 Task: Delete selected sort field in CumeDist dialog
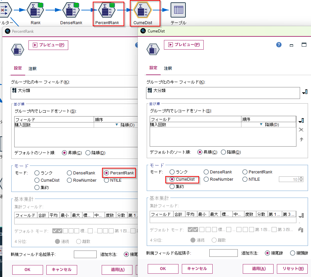pyautogui.click(x=301, y=130)
